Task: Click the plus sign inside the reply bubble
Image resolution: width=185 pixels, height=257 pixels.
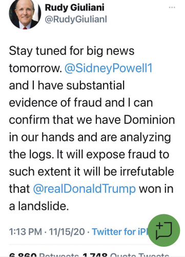Action: click(159, 226)
